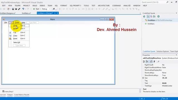Viewport: 178px width, 100px height.
Task: Click the Paste clipboard icon in the Edit dropdown
Action: click(10, 39)
